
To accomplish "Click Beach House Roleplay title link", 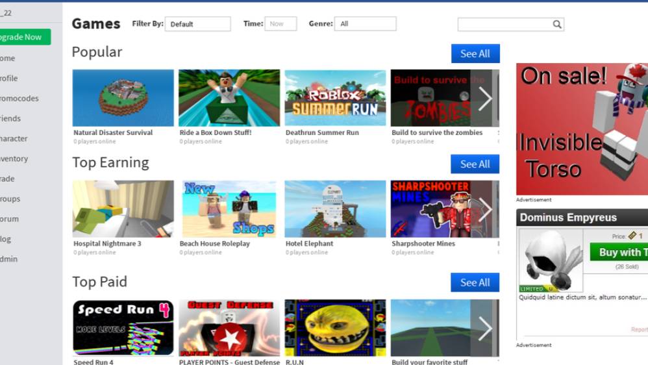I will 215,244.
